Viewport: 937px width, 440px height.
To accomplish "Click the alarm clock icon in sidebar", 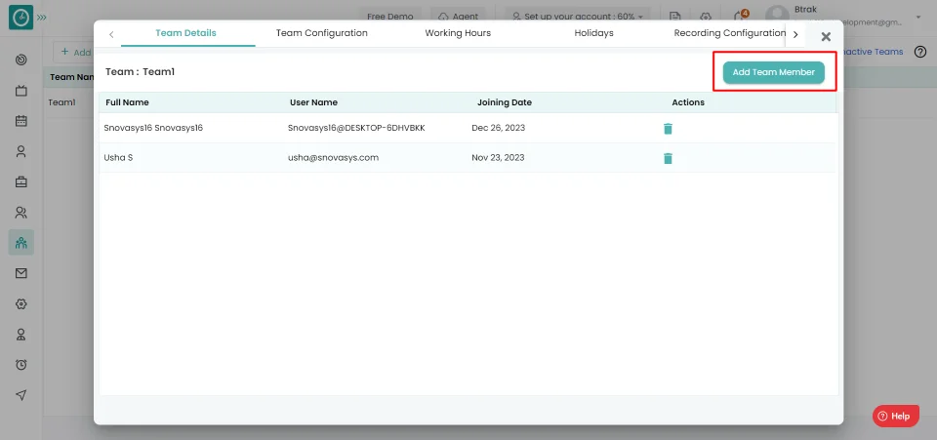I will pyautogui.click(x=20, y=365).
